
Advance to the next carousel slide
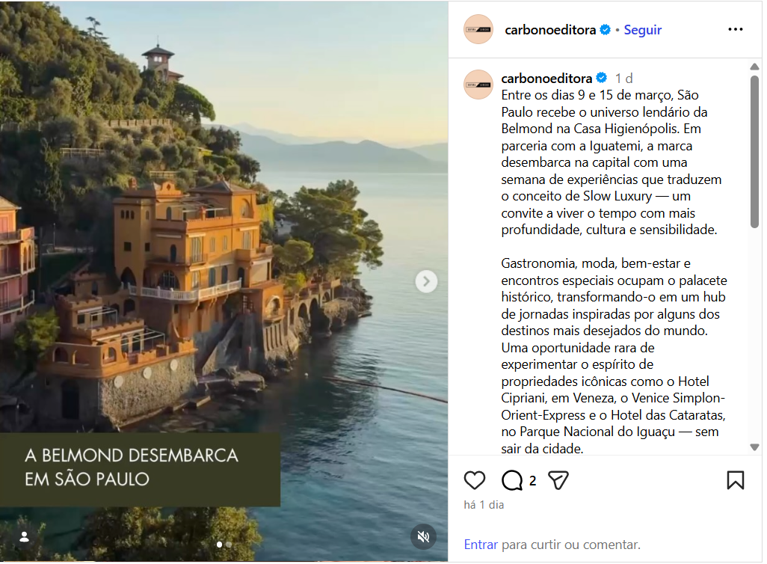pos(426,281)
